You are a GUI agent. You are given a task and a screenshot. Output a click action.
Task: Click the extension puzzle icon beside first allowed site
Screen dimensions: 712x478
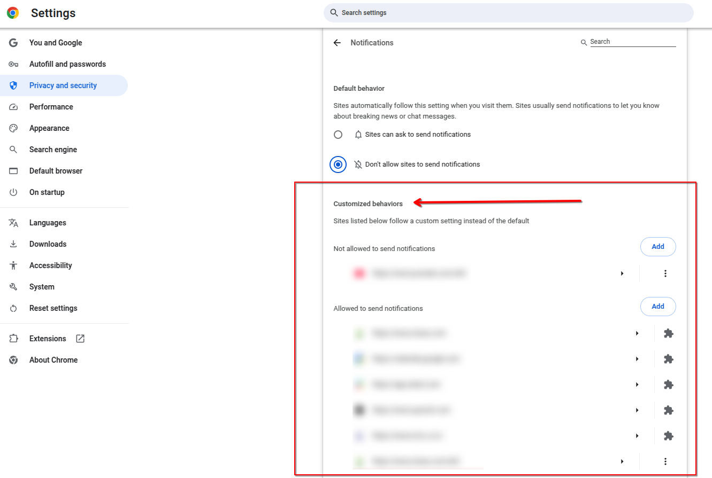coord(668,333)
